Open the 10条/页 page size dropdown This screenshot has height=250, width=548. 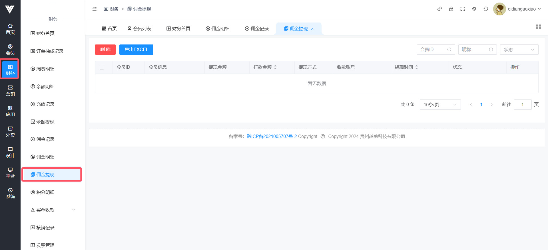click(440, 105)
